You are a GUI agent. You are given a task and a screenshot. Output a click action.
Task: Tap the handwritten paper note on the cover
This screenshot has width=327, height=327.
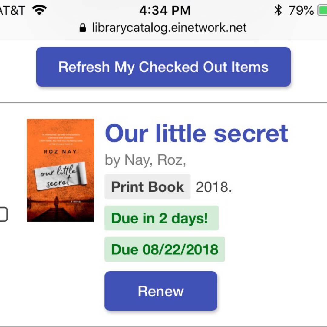(60, 177)
